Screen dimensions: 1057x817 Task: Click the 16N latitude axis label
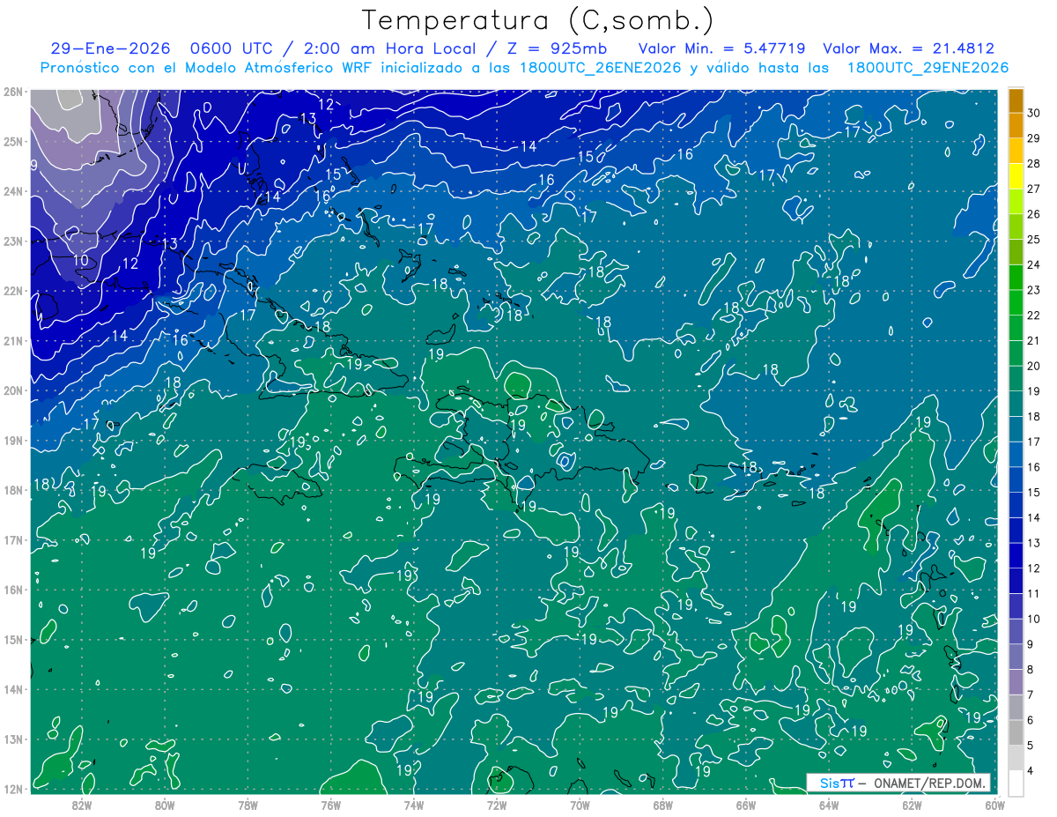pos(13,590)
